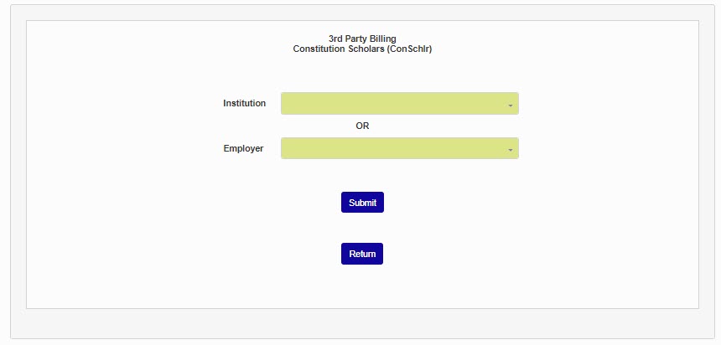Click the arrow on the Institution dropdown

[510, 105]
